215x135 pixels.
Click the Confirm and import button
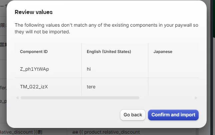pyautogui.click(x=173, y=115)
